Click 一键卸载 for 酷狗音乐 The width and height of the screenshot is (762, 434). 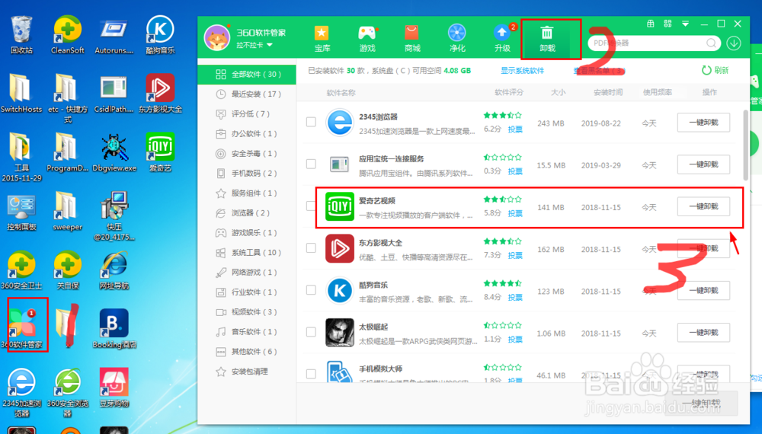point(703,290)
